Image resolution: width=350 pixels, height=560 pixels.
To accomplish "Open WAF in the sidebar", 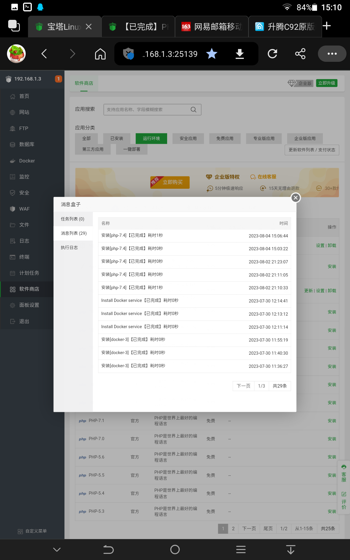I will click(x=24, y=209).
